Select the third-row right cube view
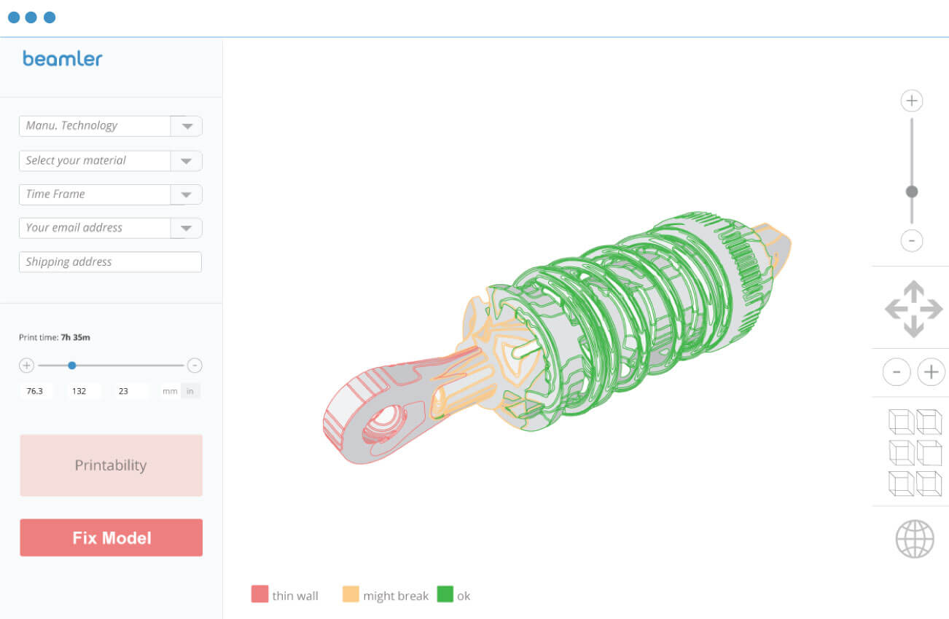Viewport: 949px width, 619px height. point(929,484)
